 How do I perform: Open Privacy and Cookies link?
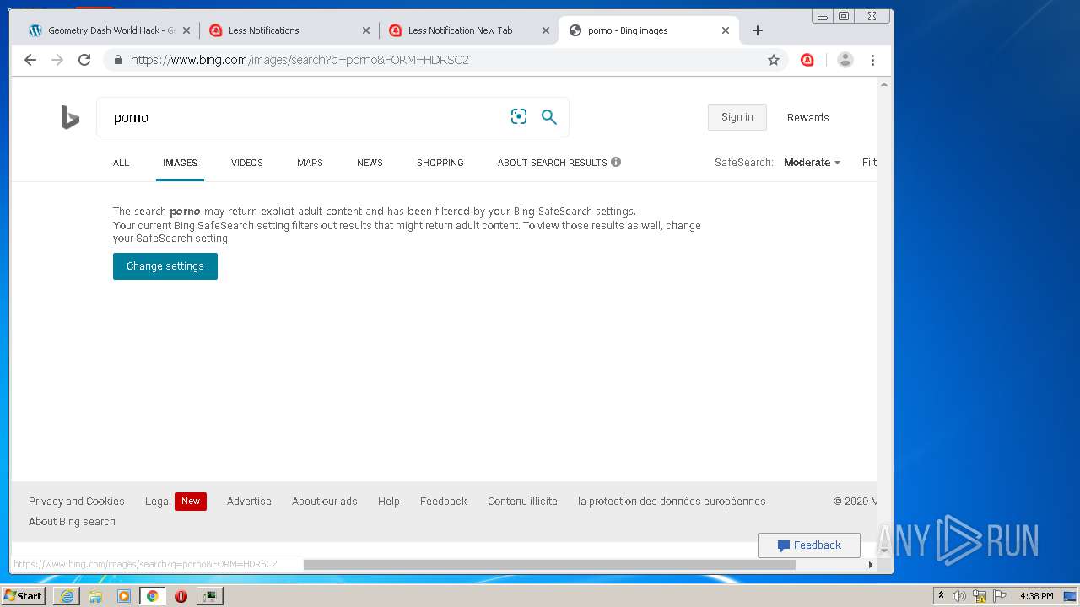76,501
